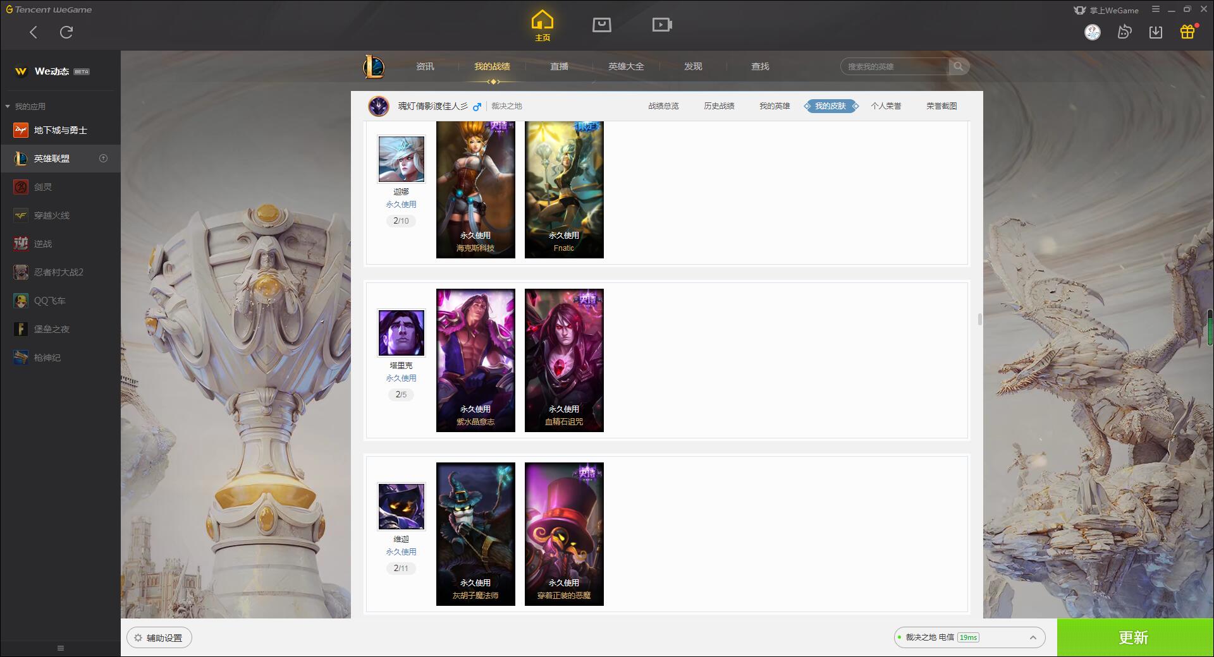Viewport: 1214px width, 657px height.
Task: Select 枪神纪 in the sidebar
Action: pyautogui.click(x=60, y=358)
